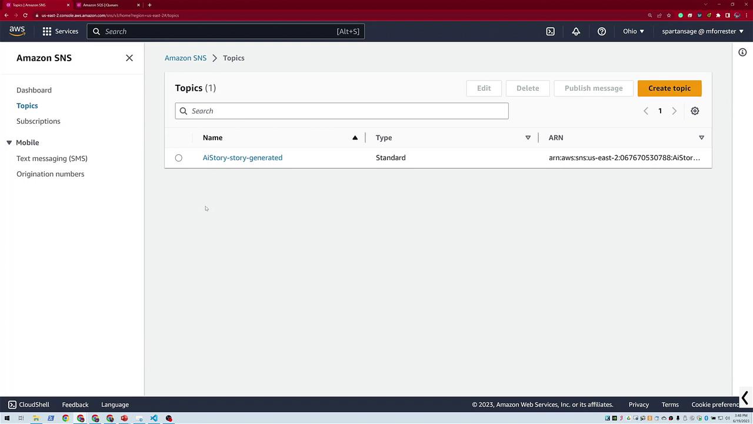Open the Chrome profile avatar

737,15
